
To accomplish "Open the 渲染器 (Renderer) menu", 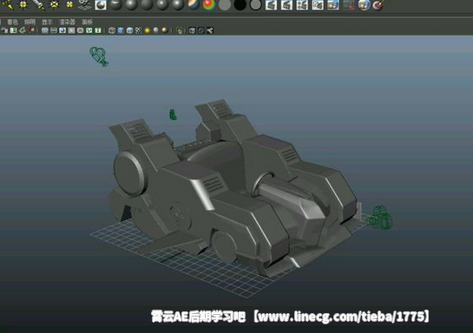I will (x=67, y=22).
